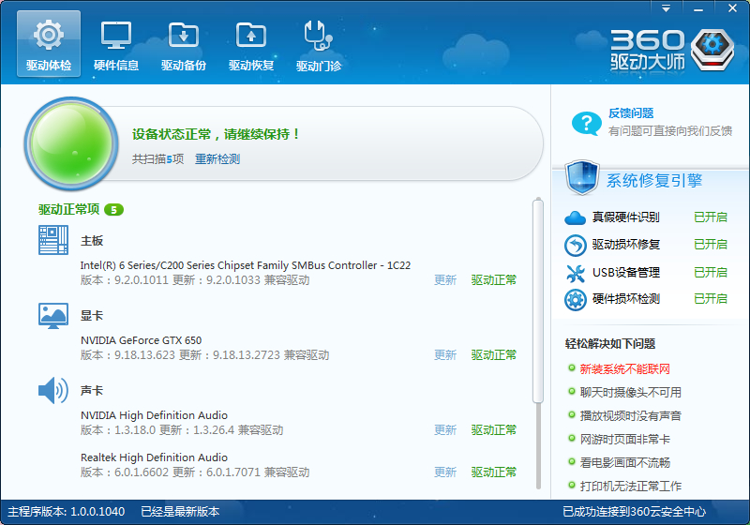This screenshot has height=525, width=750.
Task: Click the 主板 motherboard icon
Action: click(53, 240)
